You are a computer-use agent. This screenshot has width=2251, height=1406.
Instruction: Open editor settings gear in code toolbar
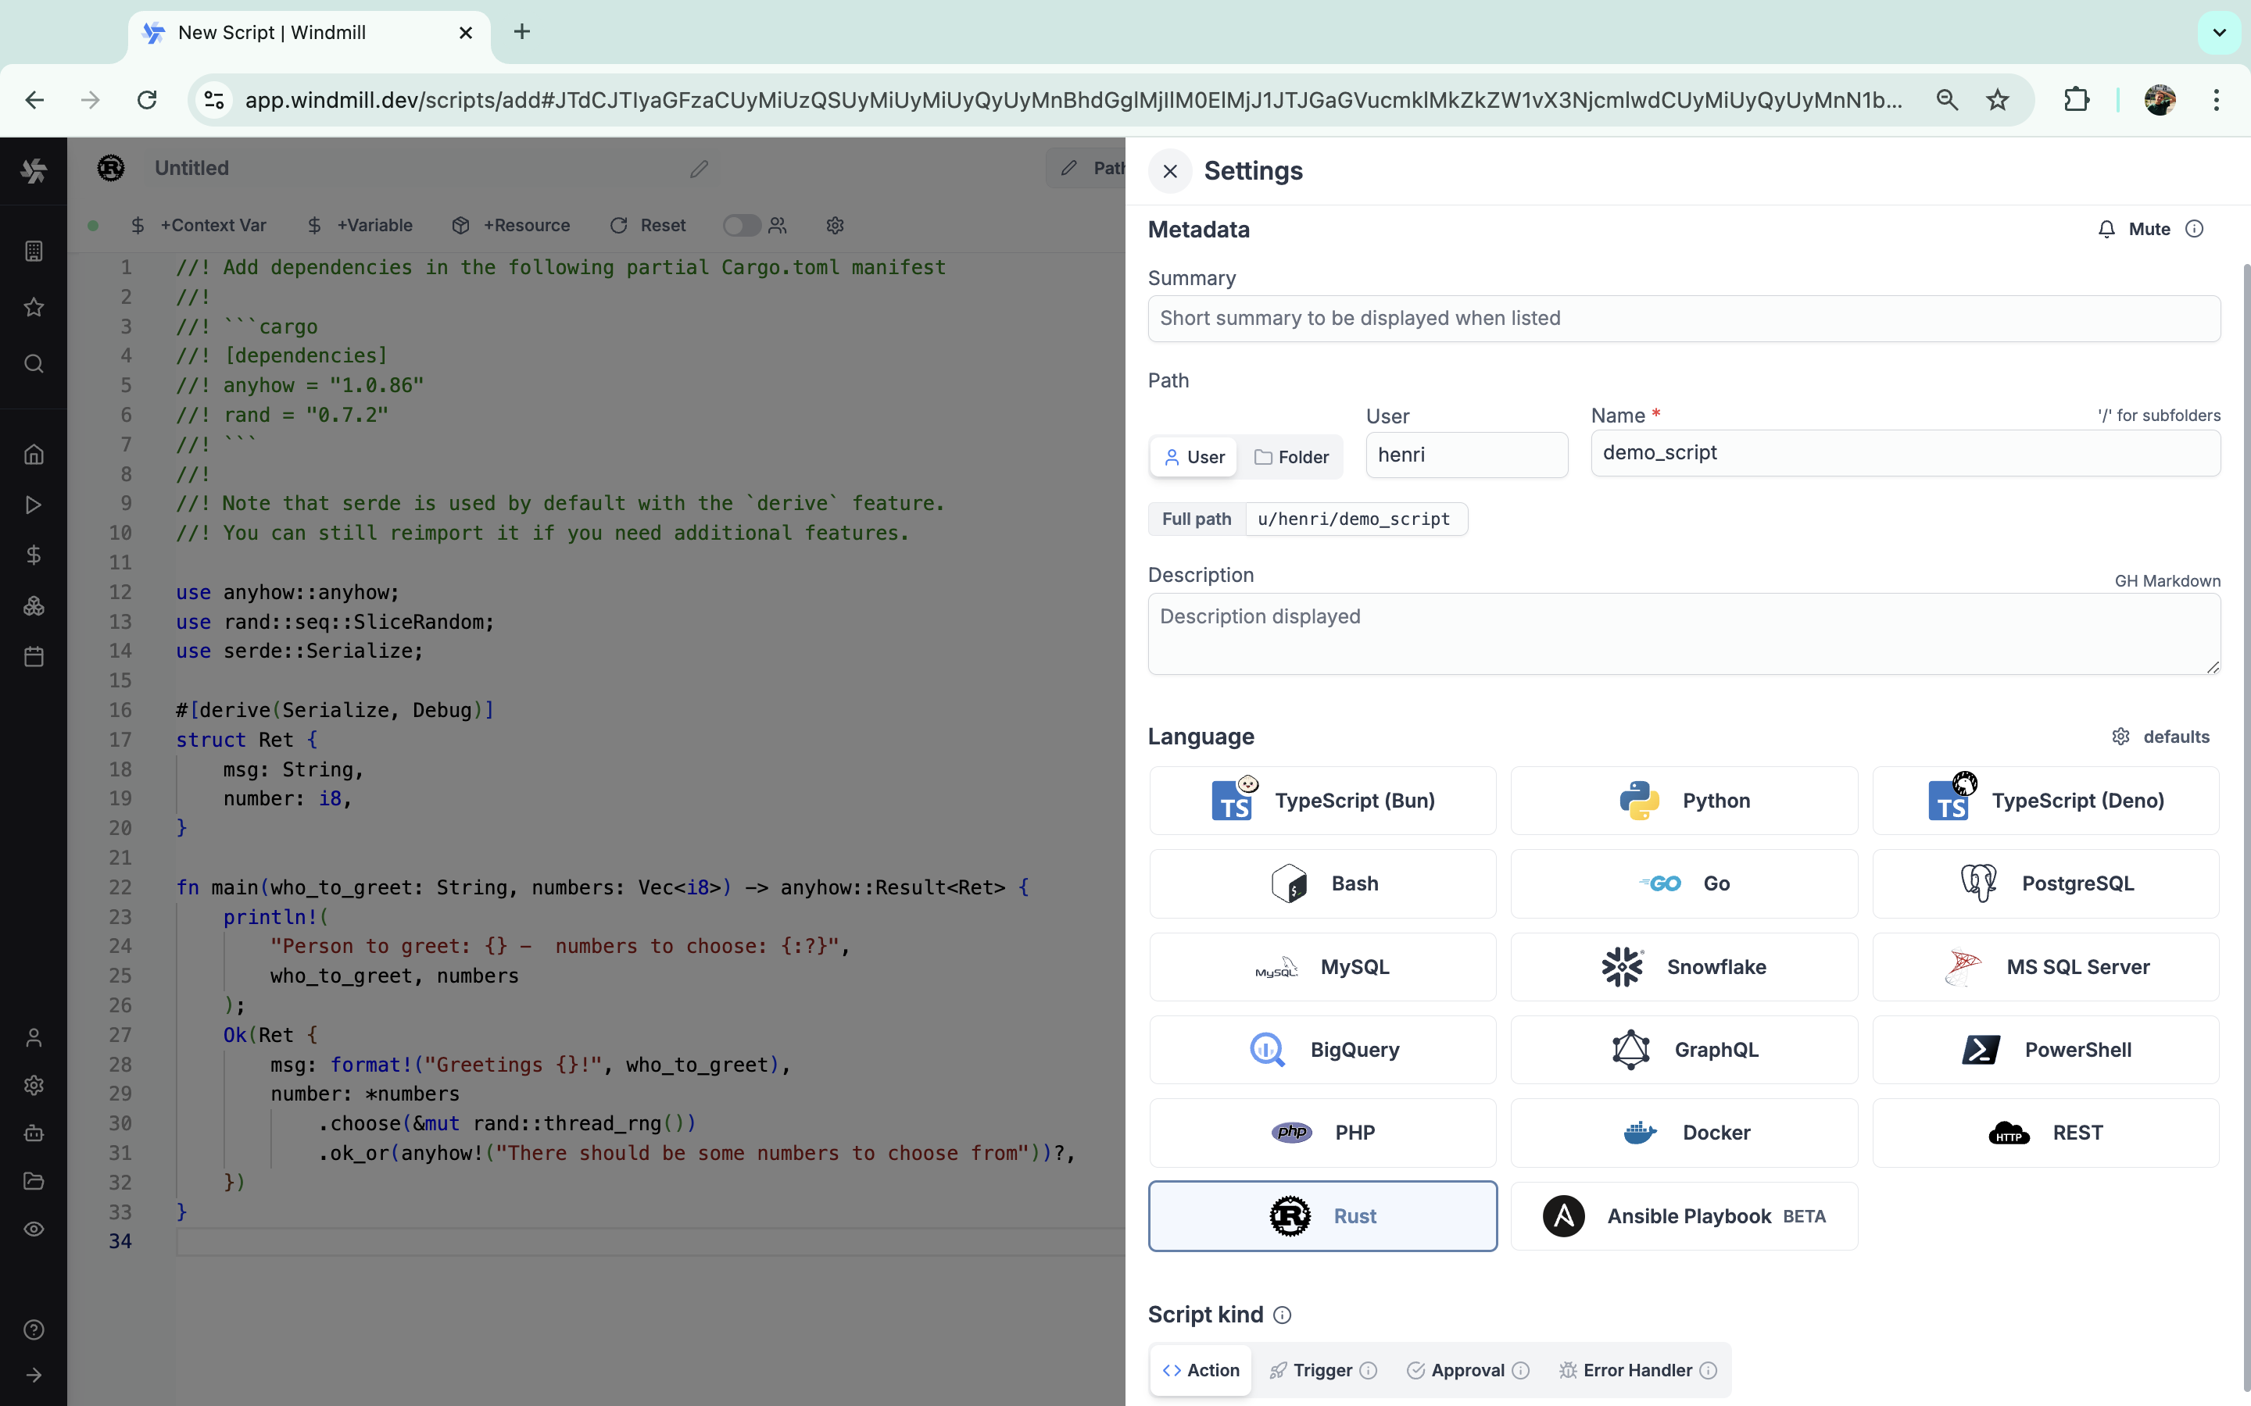tap(835, 225)
